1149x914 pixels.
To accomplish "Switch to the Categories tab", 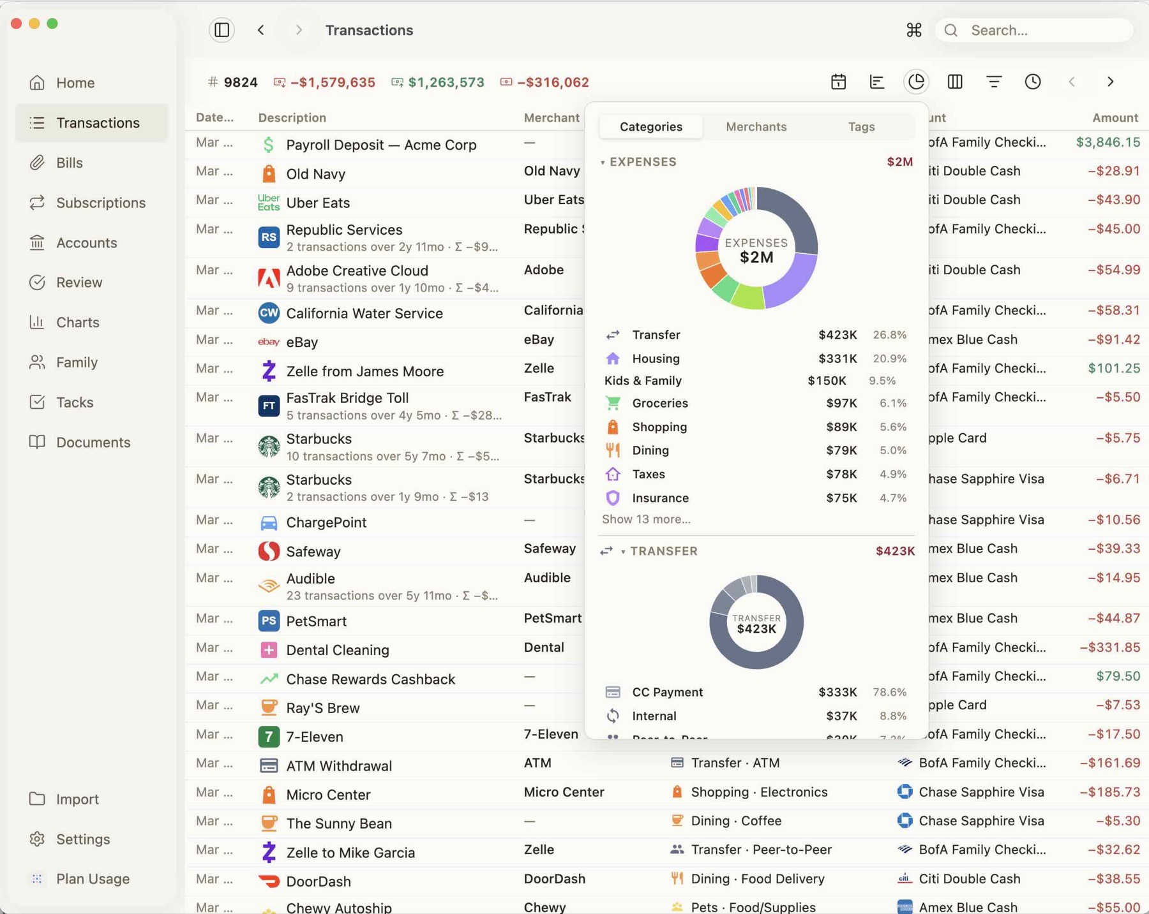I will click(651, 126).
